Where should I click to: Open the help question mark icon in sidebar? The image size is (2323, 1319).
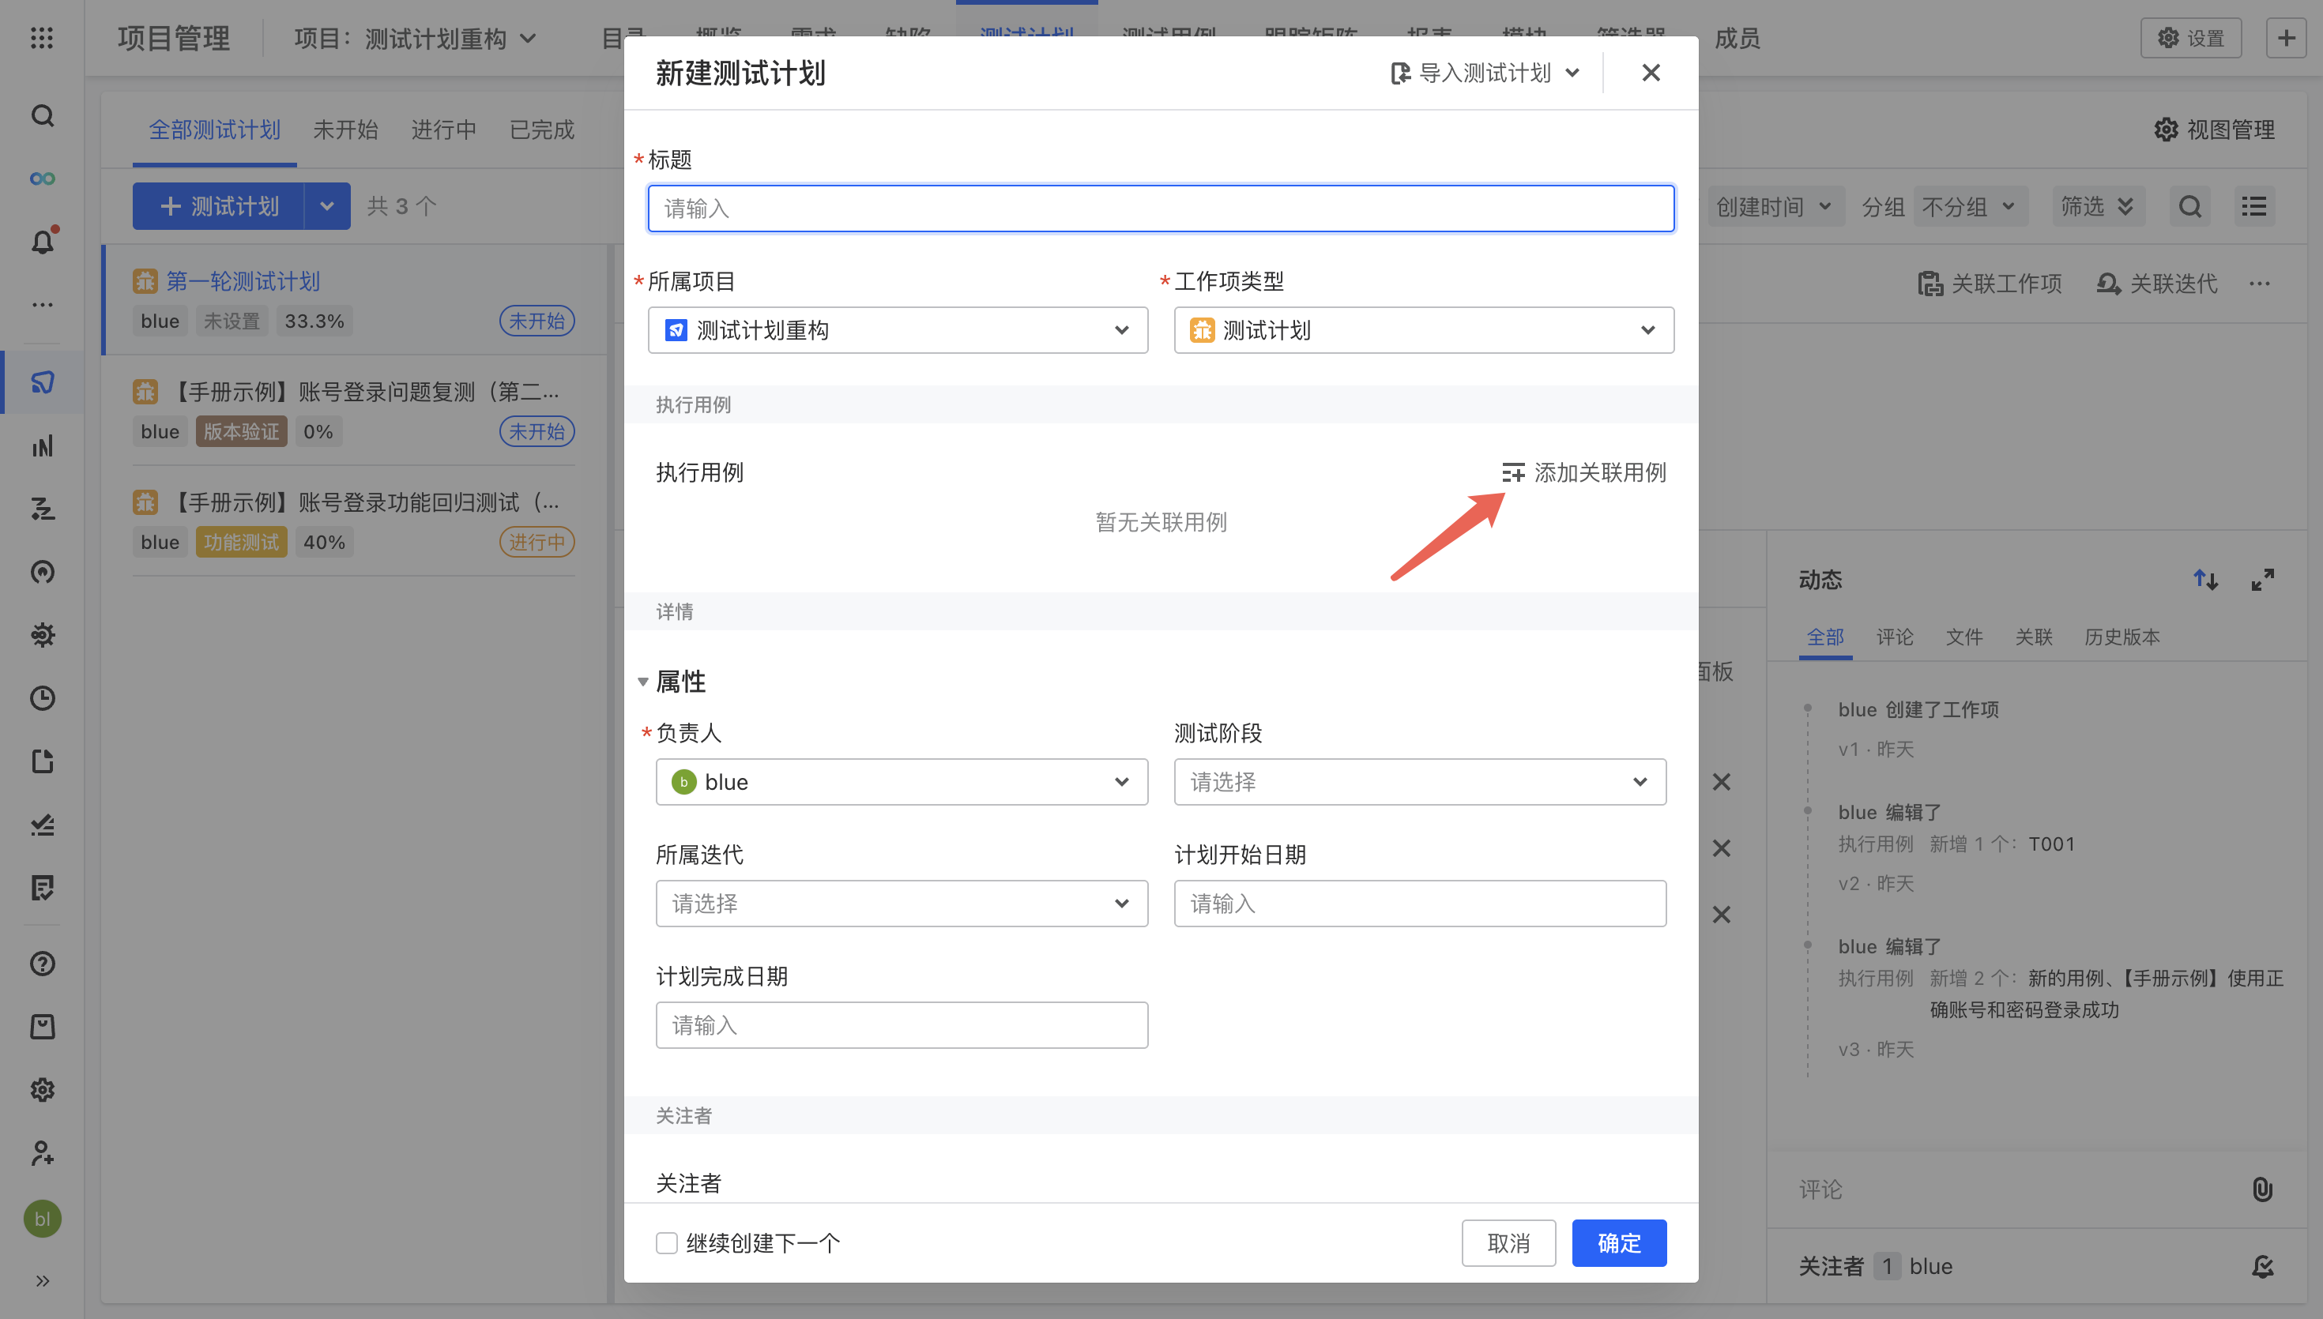tap(42, 963)
